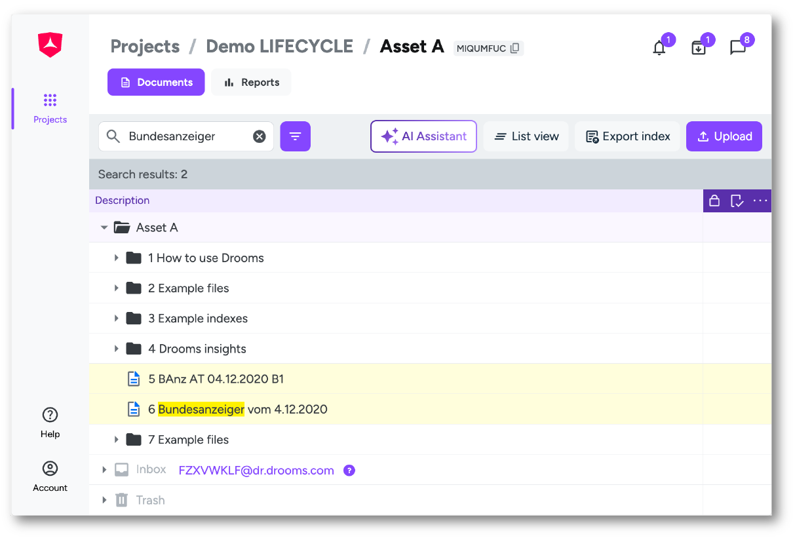Click the Upload button
The image size is (795, 542).
[x=724, y=136]
